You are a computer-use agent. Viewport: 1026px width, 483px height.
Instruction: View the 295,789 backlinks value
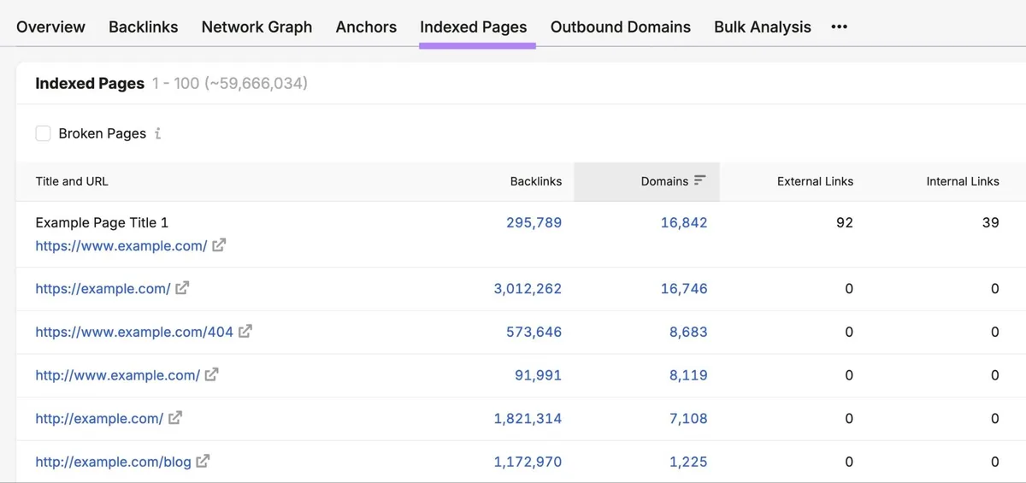coord(534,222)
